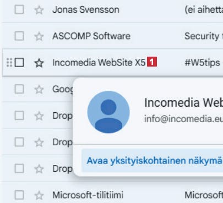Click the Incomedia name in the hover card
The image size is (223, 203).
(x=183, y=102)
